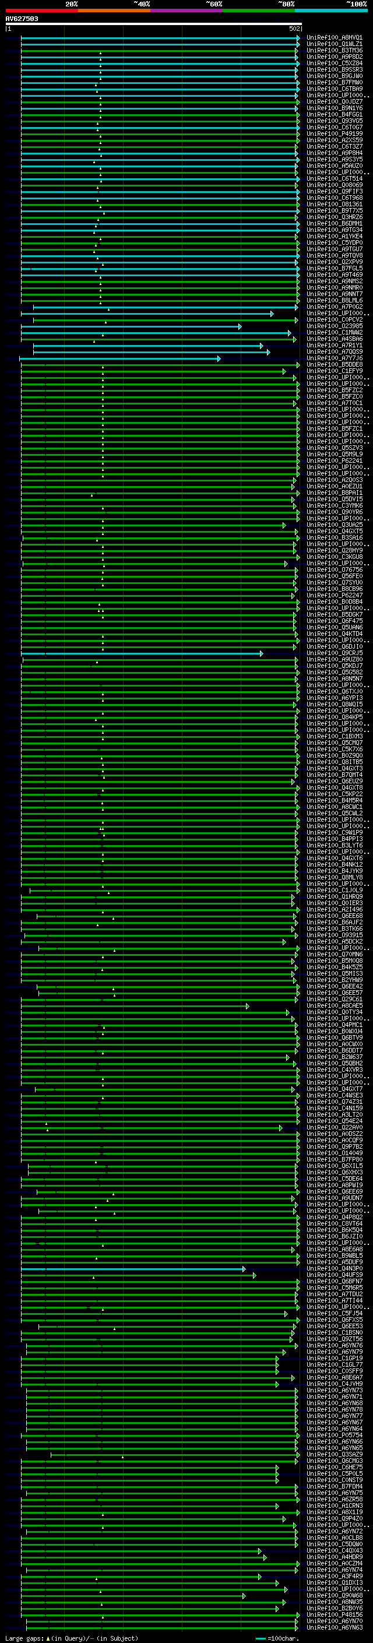Click the UniRef100_A6YN63 label

335,1628
